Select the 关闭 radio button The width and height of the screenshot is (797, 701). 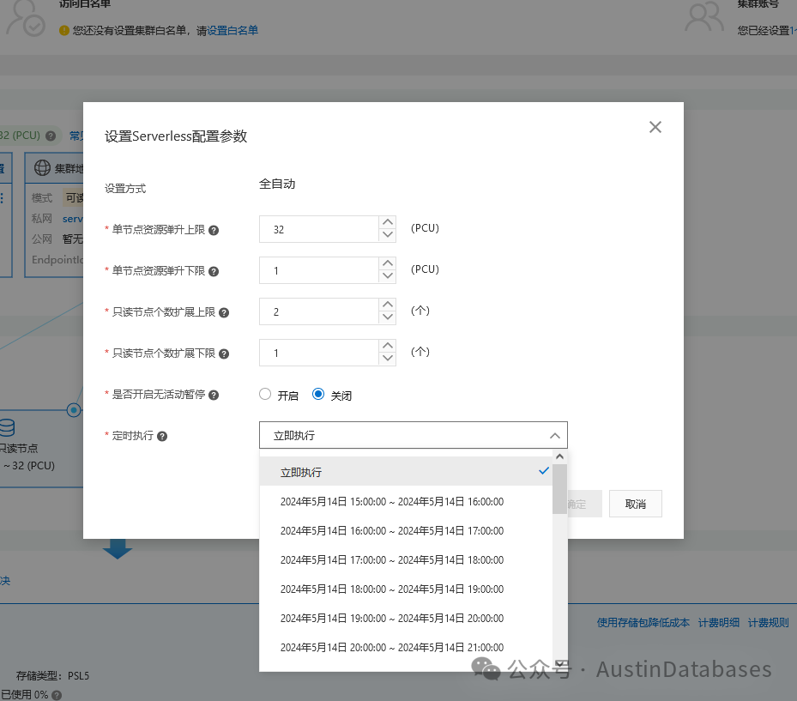(318, 394)
